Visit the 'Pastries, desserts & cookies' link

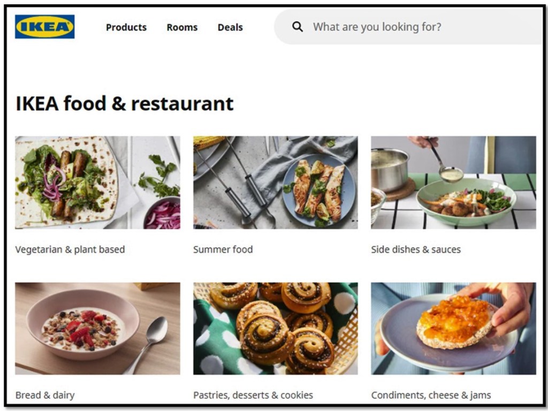tap(253, 396)
